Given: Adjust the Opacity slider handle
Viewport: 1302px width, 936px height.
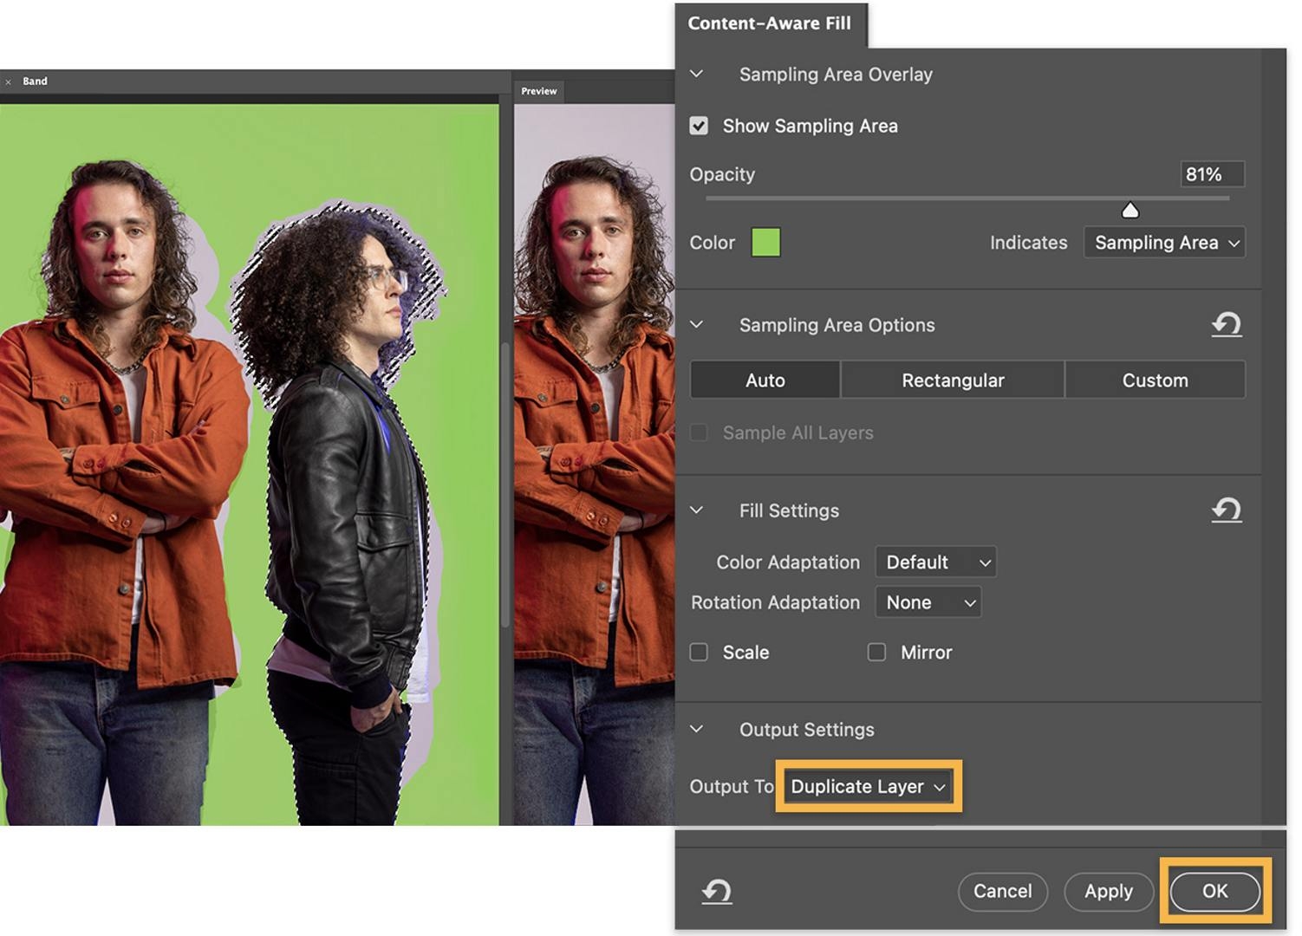Looking at the screenshot, I should (x=1131, y=209).
